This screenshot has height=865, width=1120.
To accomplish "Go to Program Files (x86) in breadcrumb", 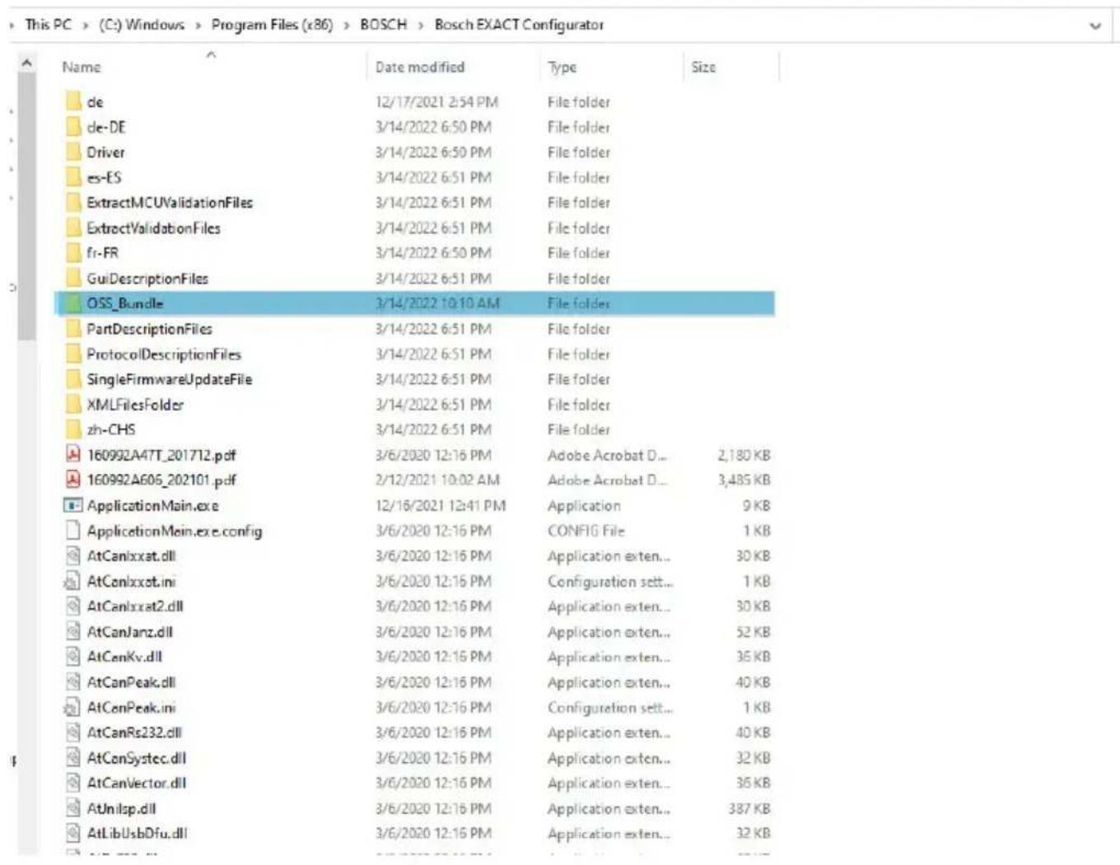I will tap(272, 25).
